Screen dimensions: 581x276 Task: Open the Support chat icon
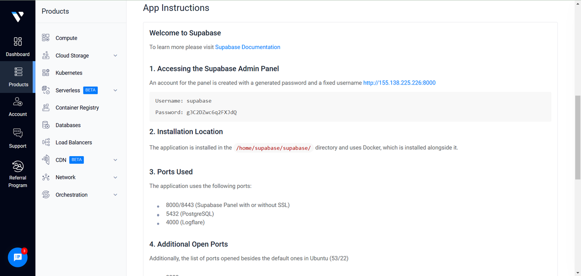coord(18,133)
